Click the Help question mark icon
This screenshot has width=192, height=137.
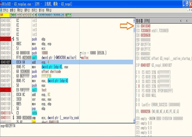pos(70,15)
